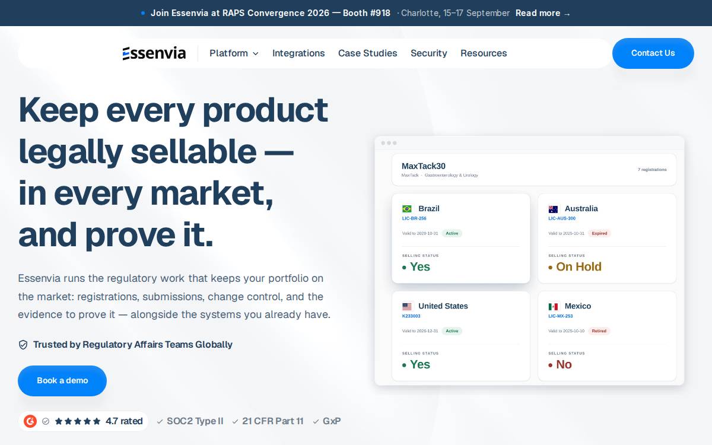The width and height of the screenshot is (712, 445).
Task: Click the Active badge on United States card
Action: 452,331
